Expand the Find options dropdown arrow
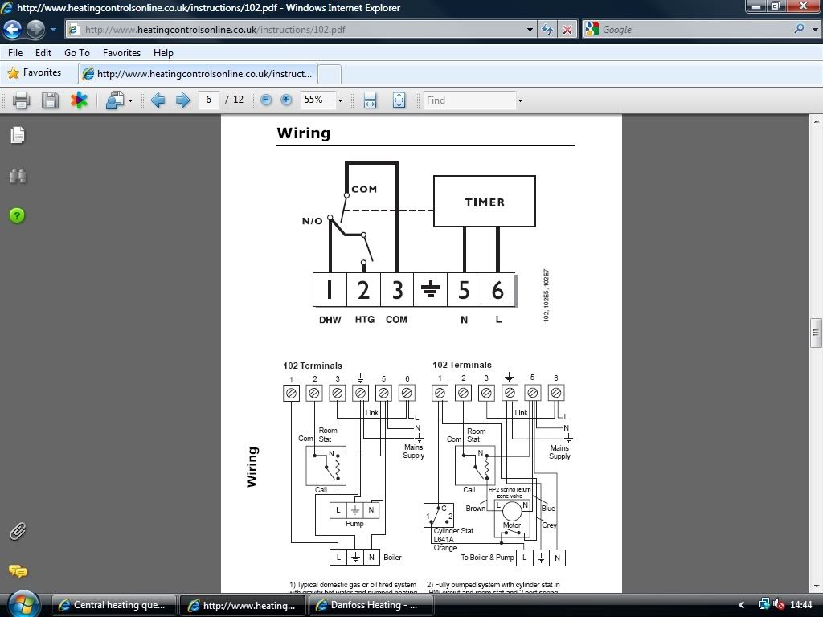This screenshot has height=617, width=823. 520,100
